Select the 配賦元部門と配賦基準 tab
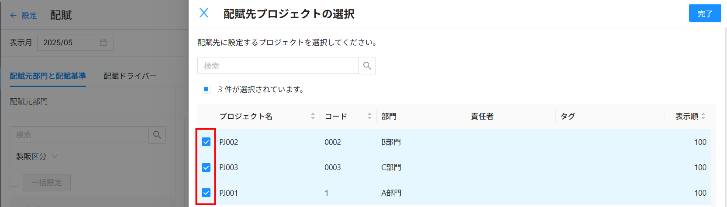The width and height of the screenshot is (727, 207). click(48, 76)
